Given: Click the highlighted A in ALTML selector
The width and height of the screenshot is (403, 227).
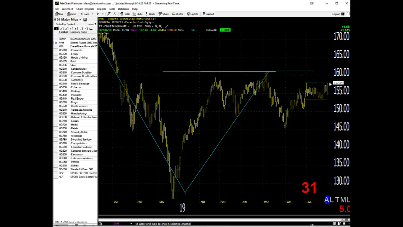Looking at the screenshot, I should (x=327, y=200).
